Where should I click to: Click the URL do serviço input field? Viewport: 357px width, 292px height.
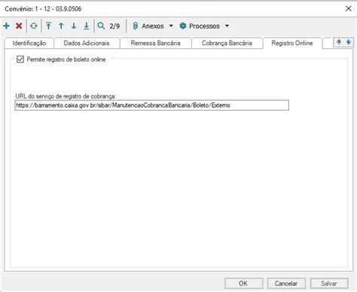pyautogui.click(x=151, y=105)
